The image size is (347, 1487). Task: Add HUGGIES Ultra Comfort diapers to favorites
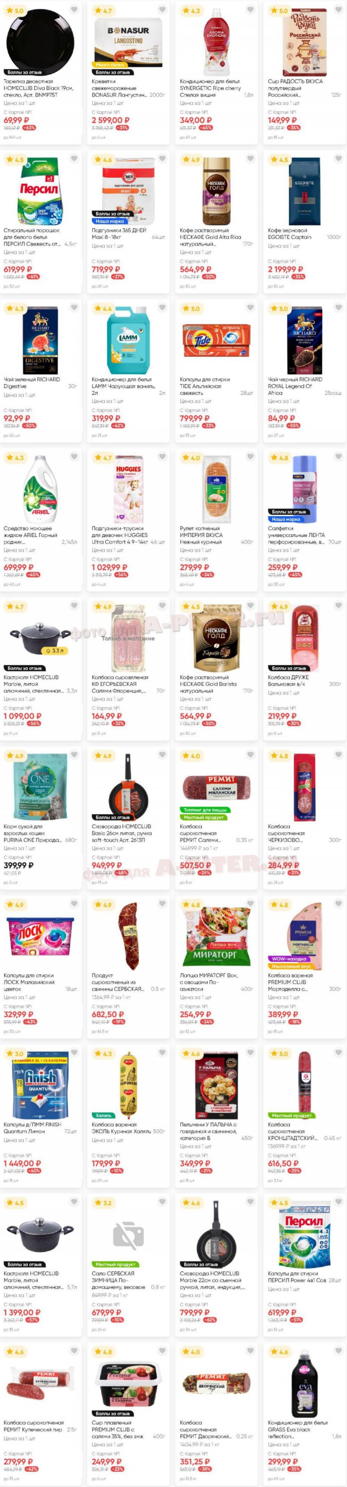coord(162,457)
